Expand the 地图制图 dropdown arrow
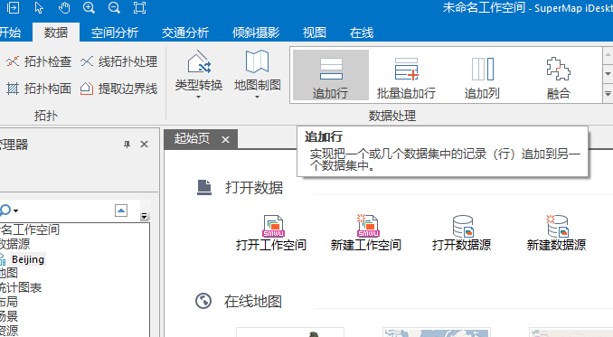 click(258, 97)
